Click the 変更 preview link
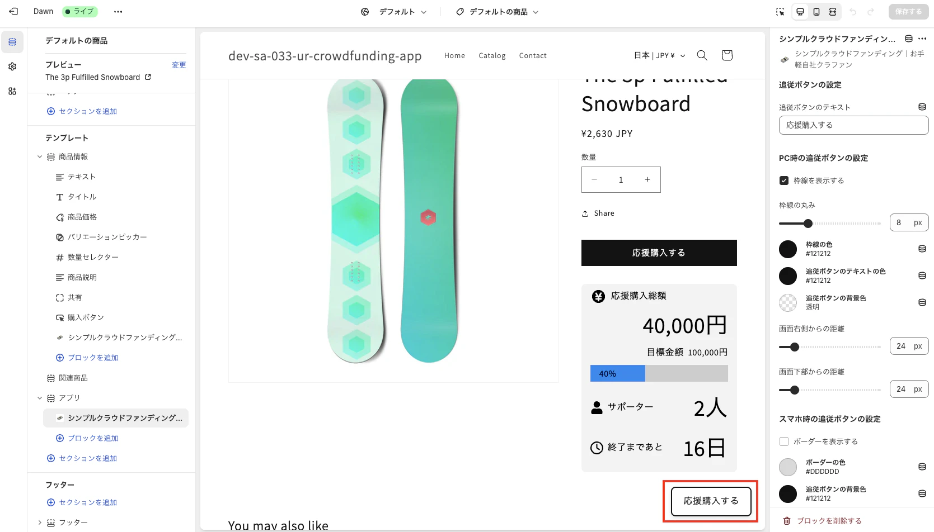Screen dimensions: 934x532 click(x=179, y=65)
